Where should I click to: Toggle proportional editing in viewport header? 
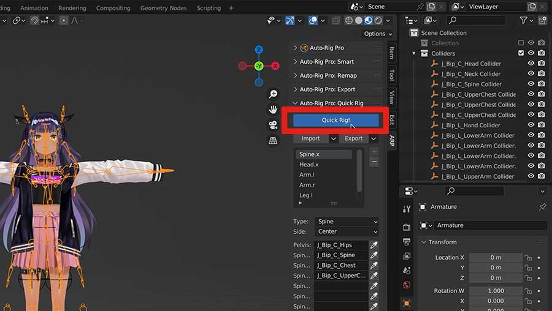pos(64,21)
